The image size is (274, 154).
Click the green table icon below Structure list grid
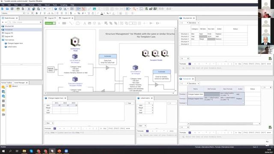pyautogui.click(x=270, y=59)
